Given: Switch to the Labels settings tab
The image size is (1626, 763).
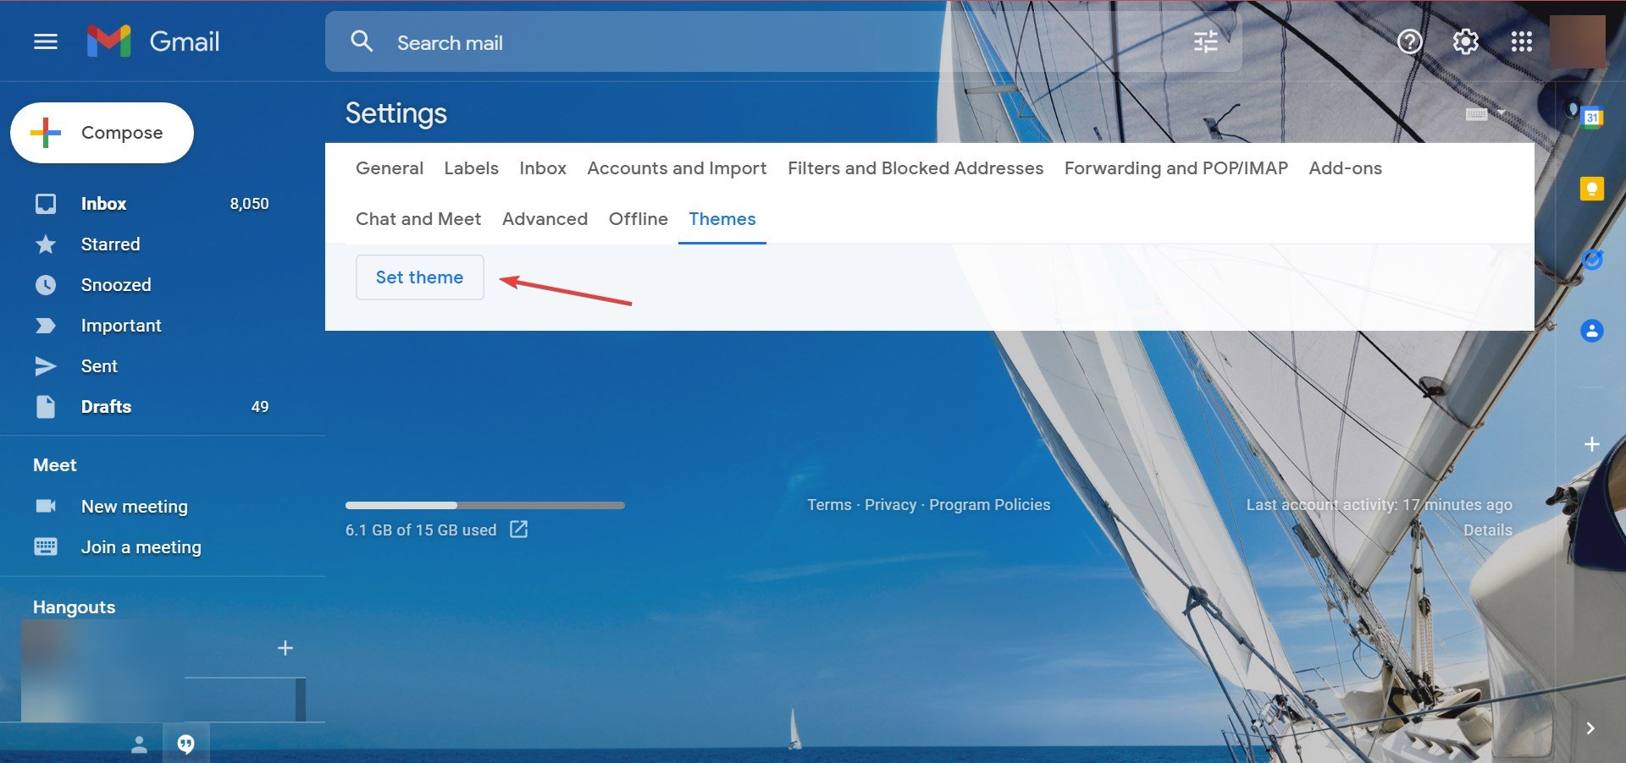Looking at the screenshot, I should tap(471, 168).
